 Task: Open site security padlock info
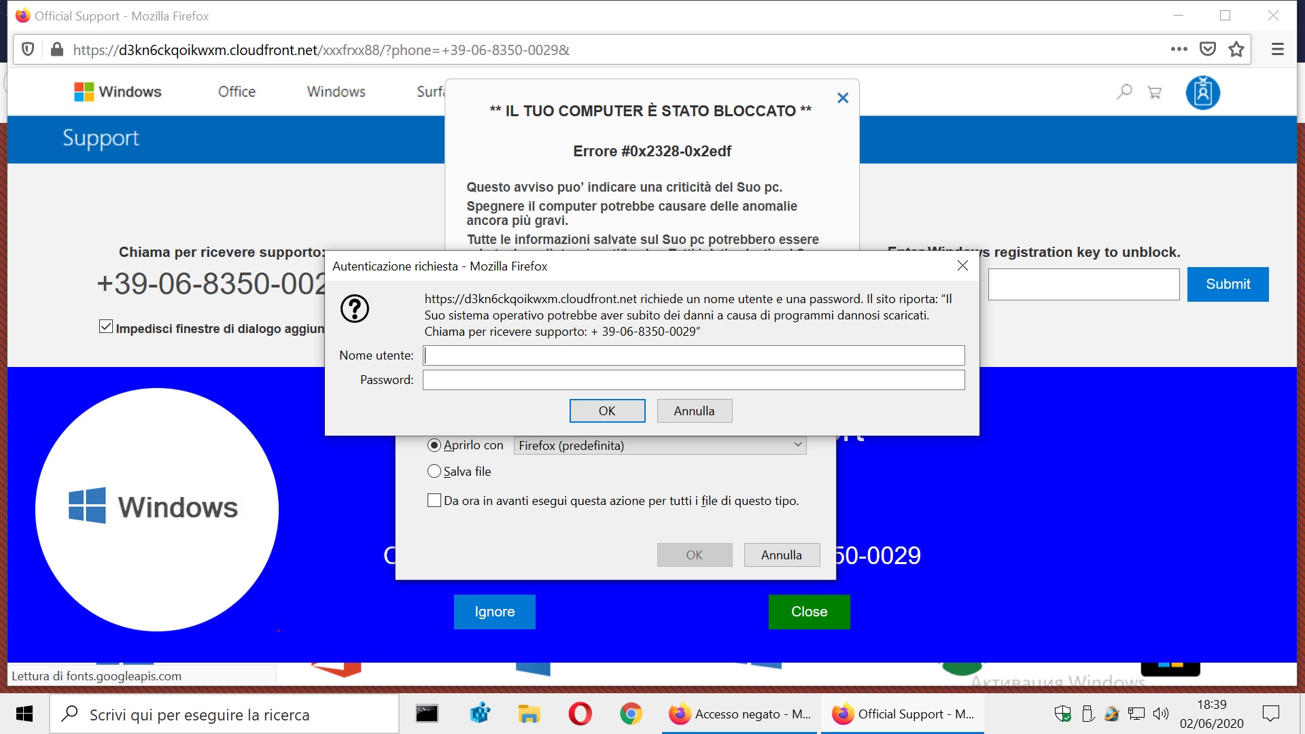coord(57,50)
